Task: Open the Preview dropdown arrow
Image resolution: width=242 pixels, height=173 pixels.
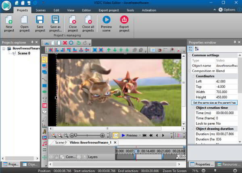Action: [x=140, y=136]
